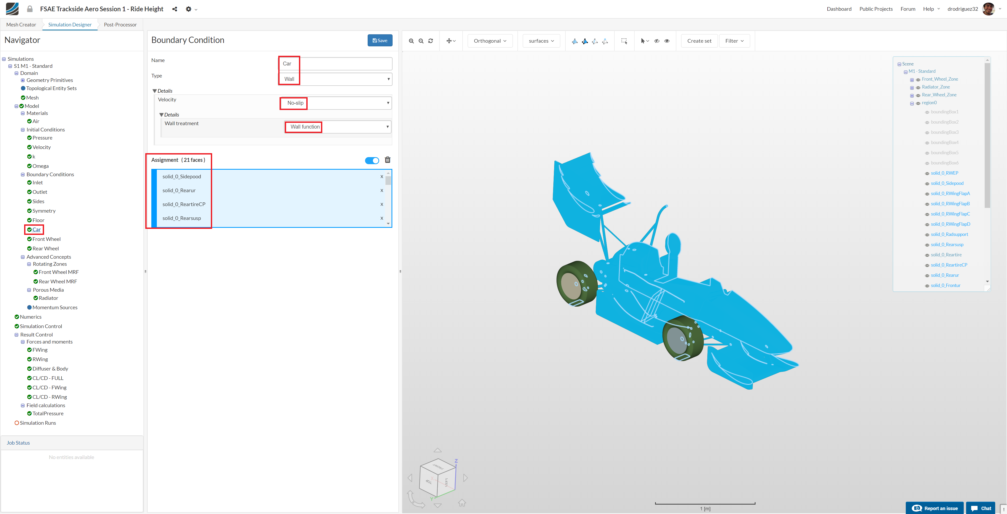Click the zoom in magnifier icon
This screenshot has height=514, width=1007.
click(411, 41)
